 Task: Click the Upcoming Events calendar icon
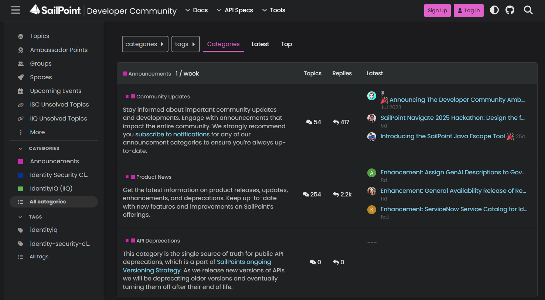click(x=21, y=91)
